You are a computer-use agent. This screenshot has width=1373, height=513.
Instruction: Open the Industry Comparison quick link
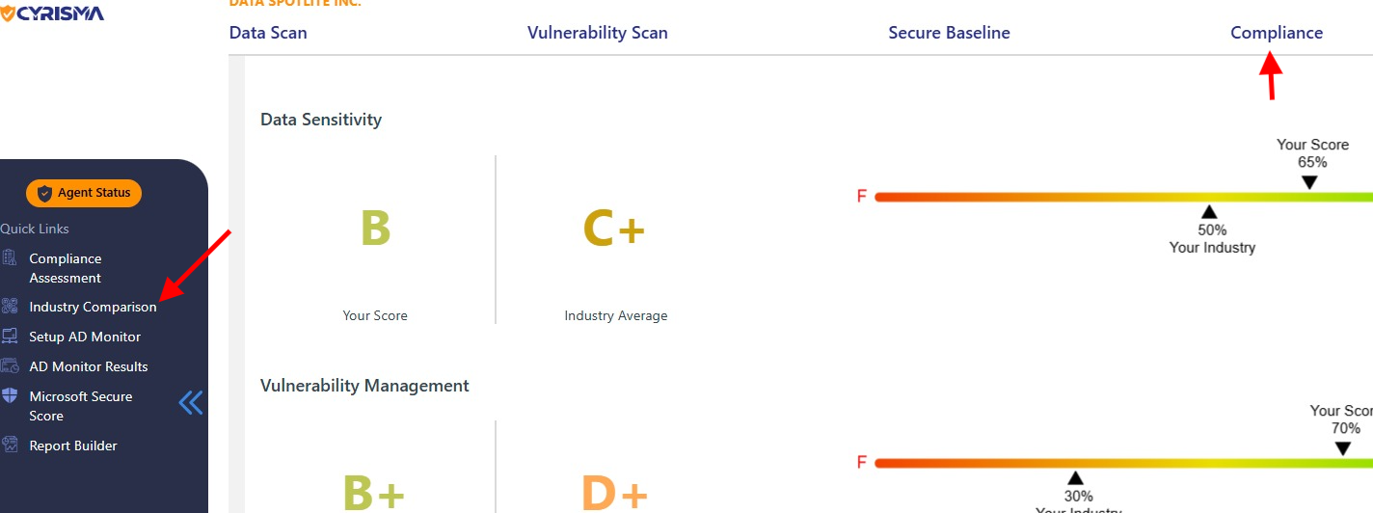(x=93, y=307)
